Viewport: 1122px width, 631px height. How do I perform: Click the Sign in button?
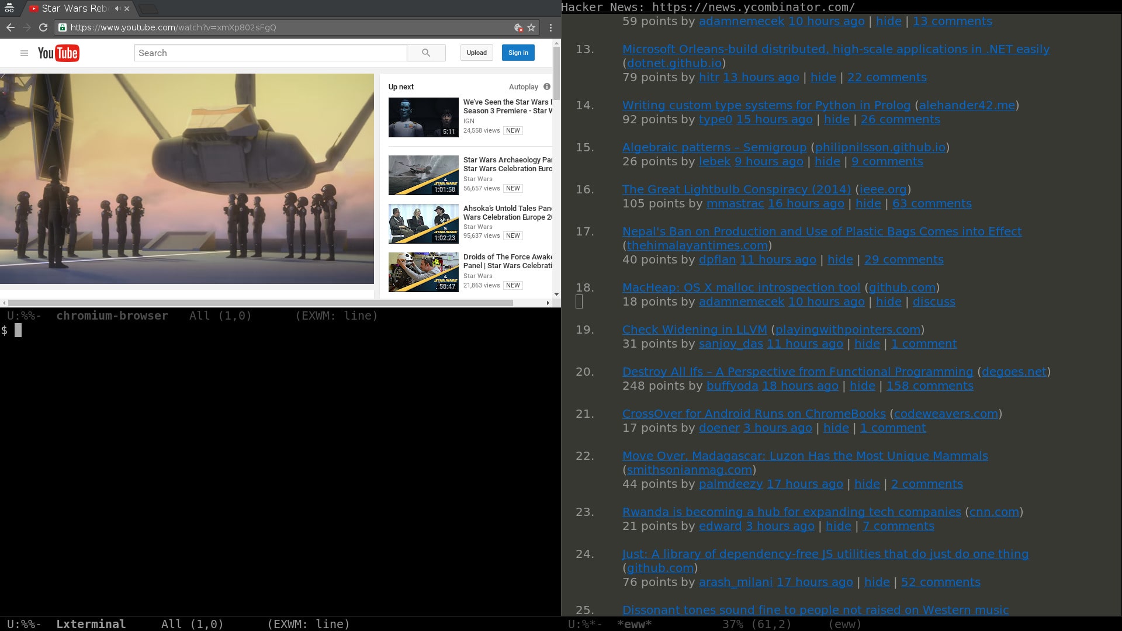[x=518, y=53]
